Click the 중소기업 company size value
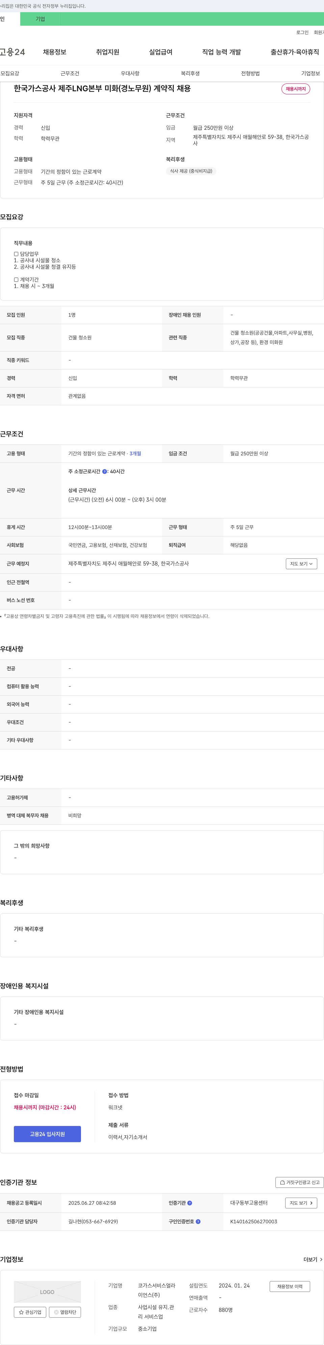The width and height of the screenshot is (324, 1345). (147, 1329)
